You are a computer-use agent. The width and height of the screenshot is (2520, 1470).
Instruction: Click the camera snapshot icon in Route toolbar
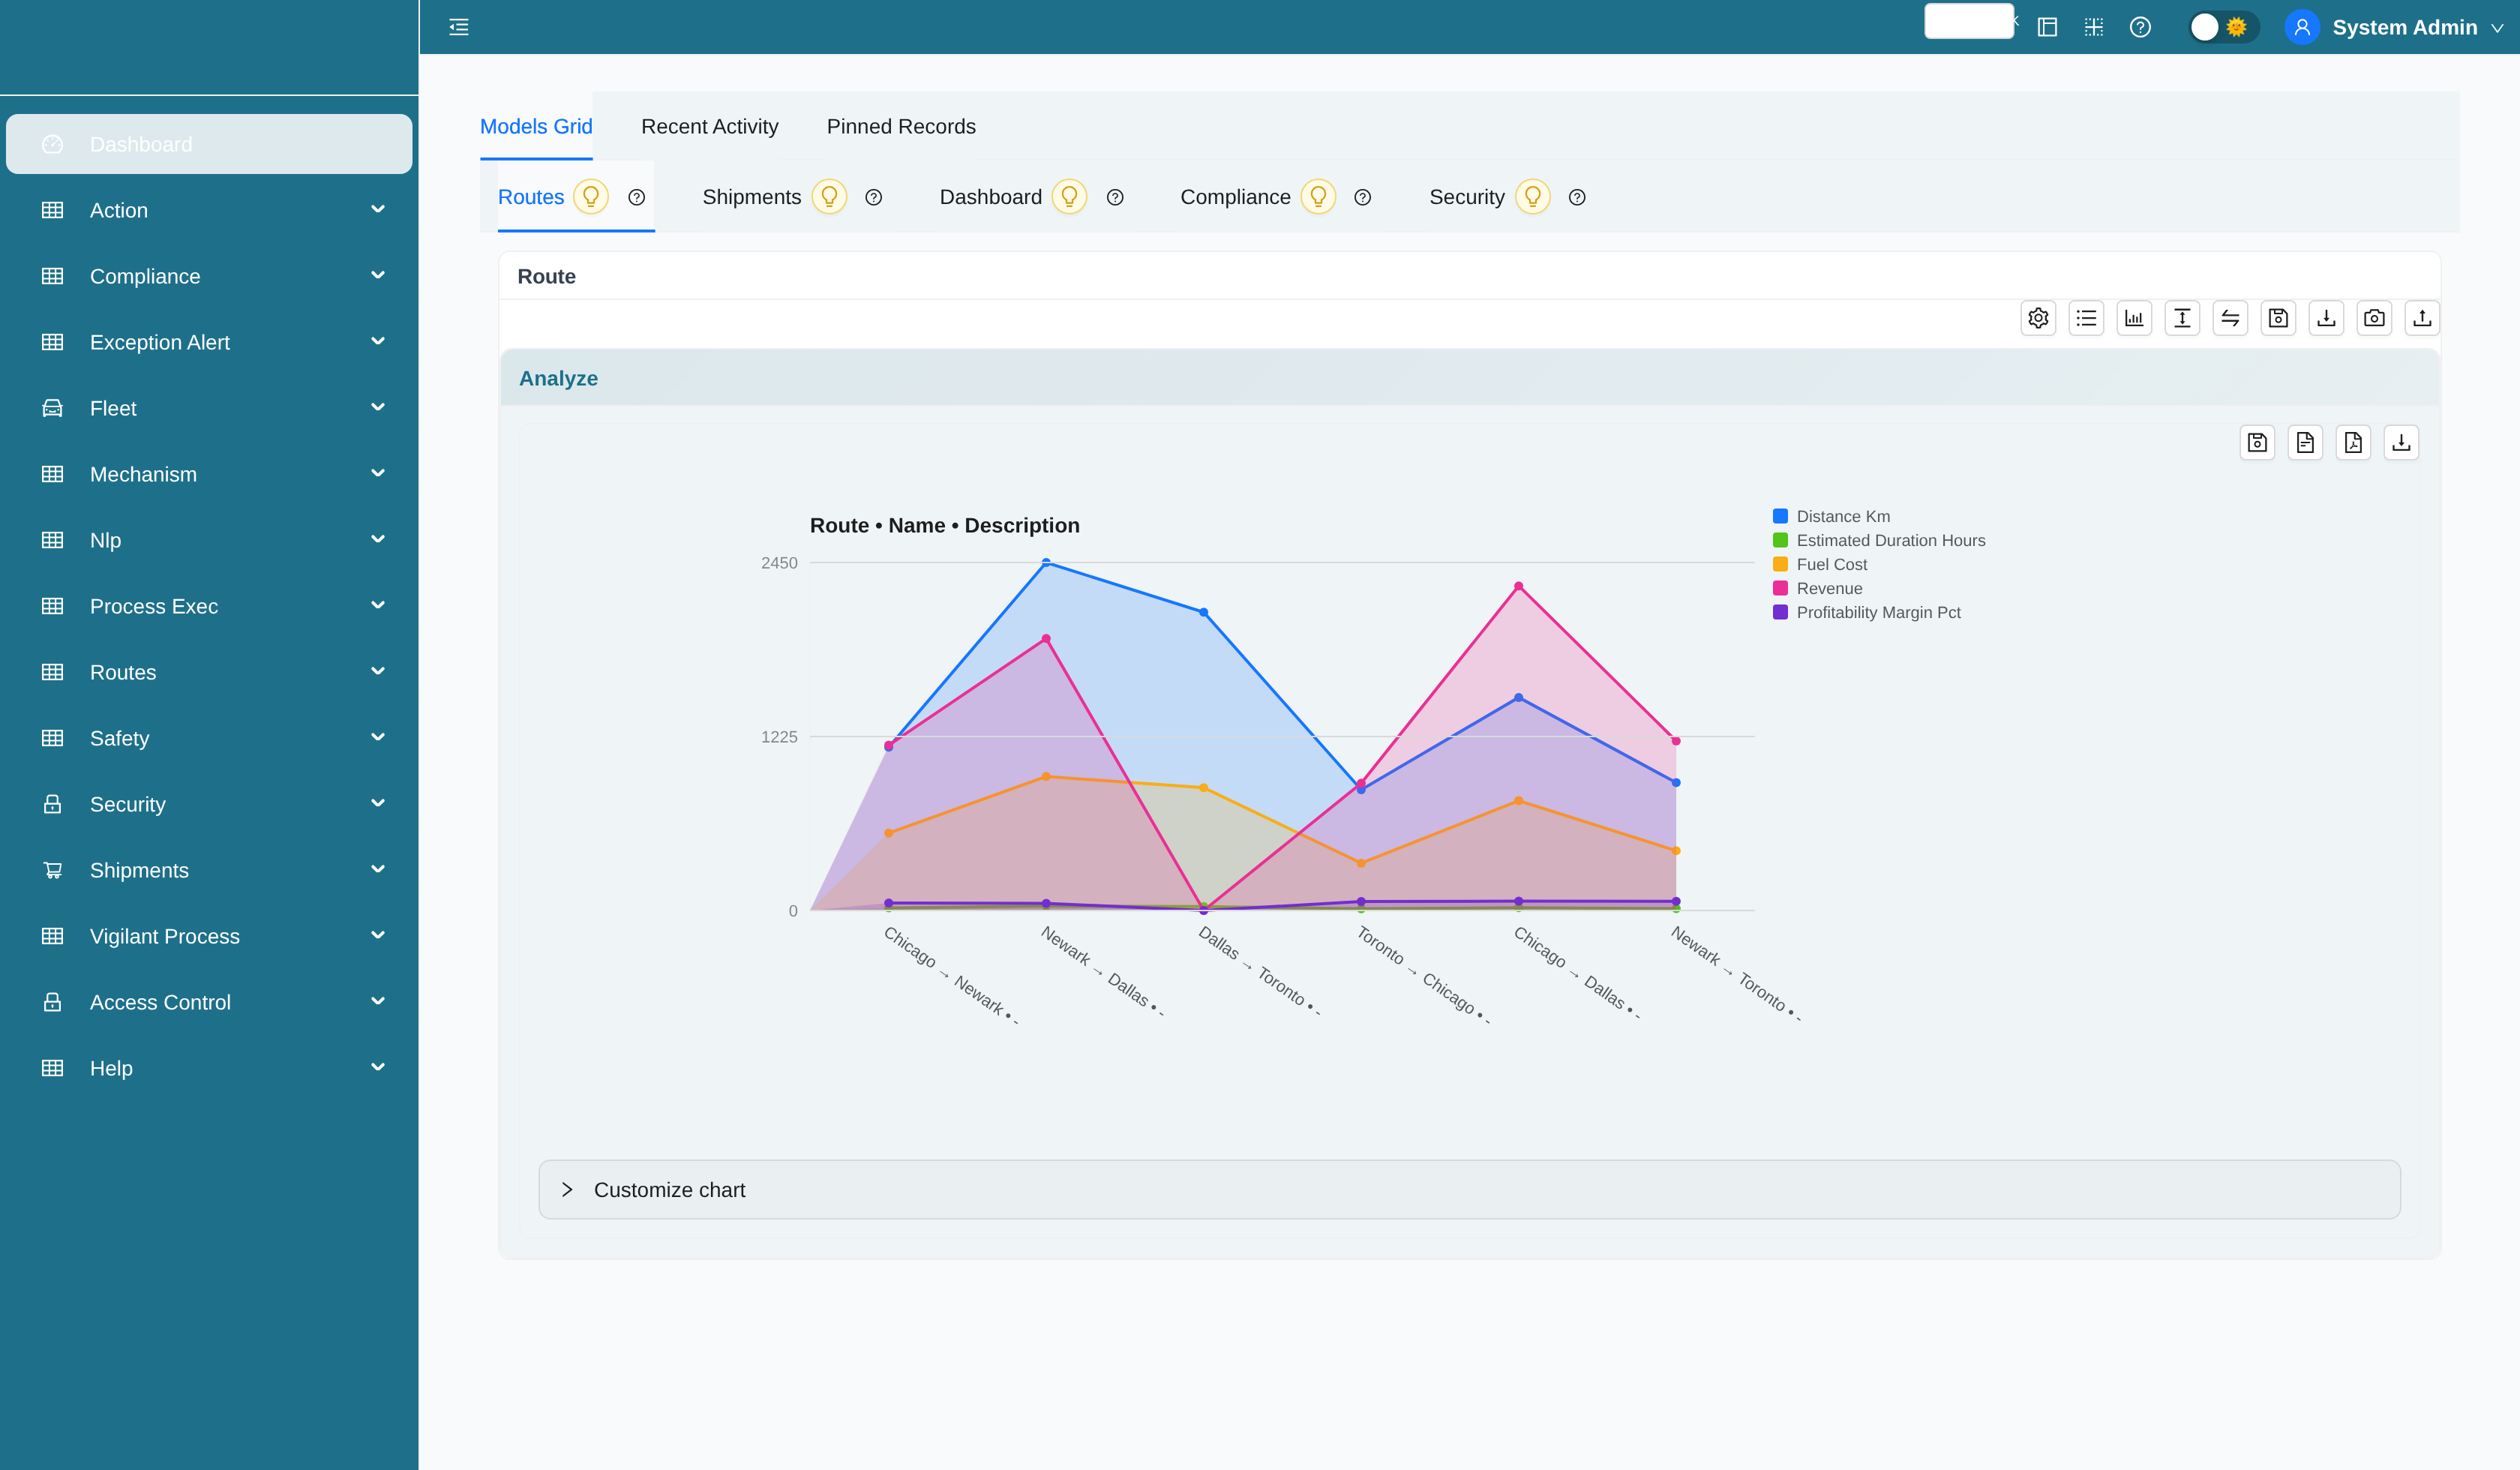click(x=2374, y=318)
